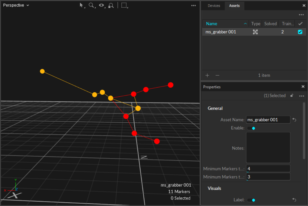Click the magnifier zoom tool icon

pyautogui.click(x=91, y=5)
